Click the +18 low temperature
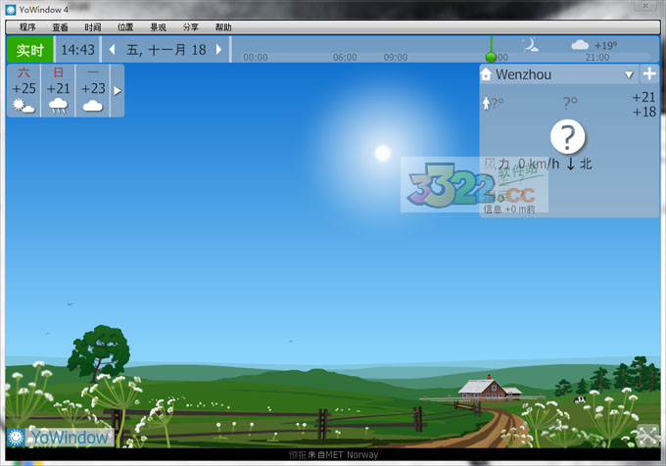Screen dimensions: 666x466 pos(643,112)
